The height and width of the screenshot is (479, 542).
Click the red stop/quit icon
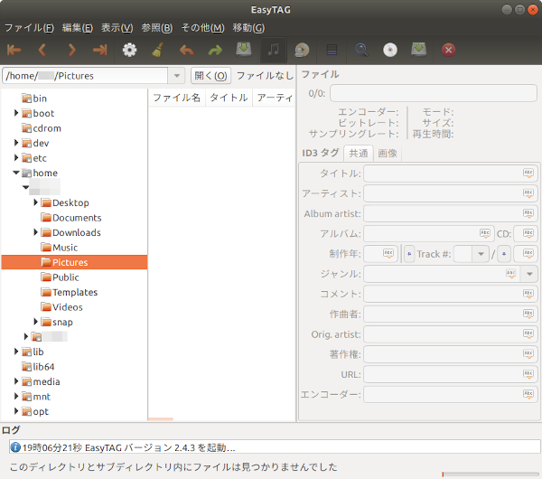pos(449,50)
